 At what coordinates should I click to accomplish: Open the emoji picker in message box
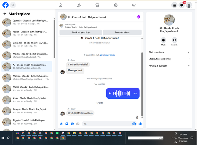click(x=134, y=124)
